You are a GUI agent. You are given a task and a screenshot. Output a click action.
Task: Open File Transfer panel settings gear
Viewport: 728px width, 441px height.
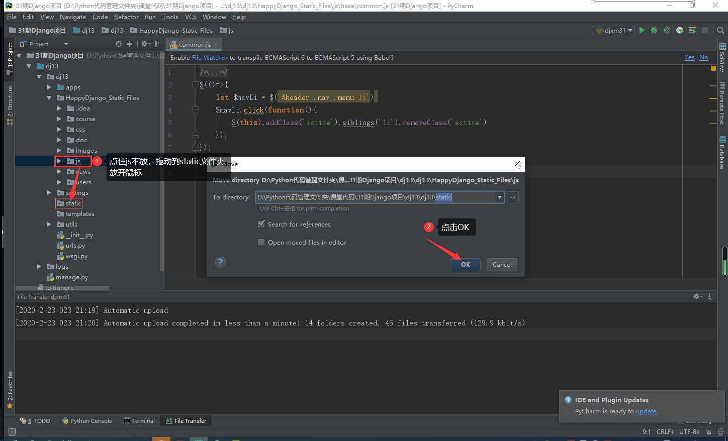coord(697,296)
